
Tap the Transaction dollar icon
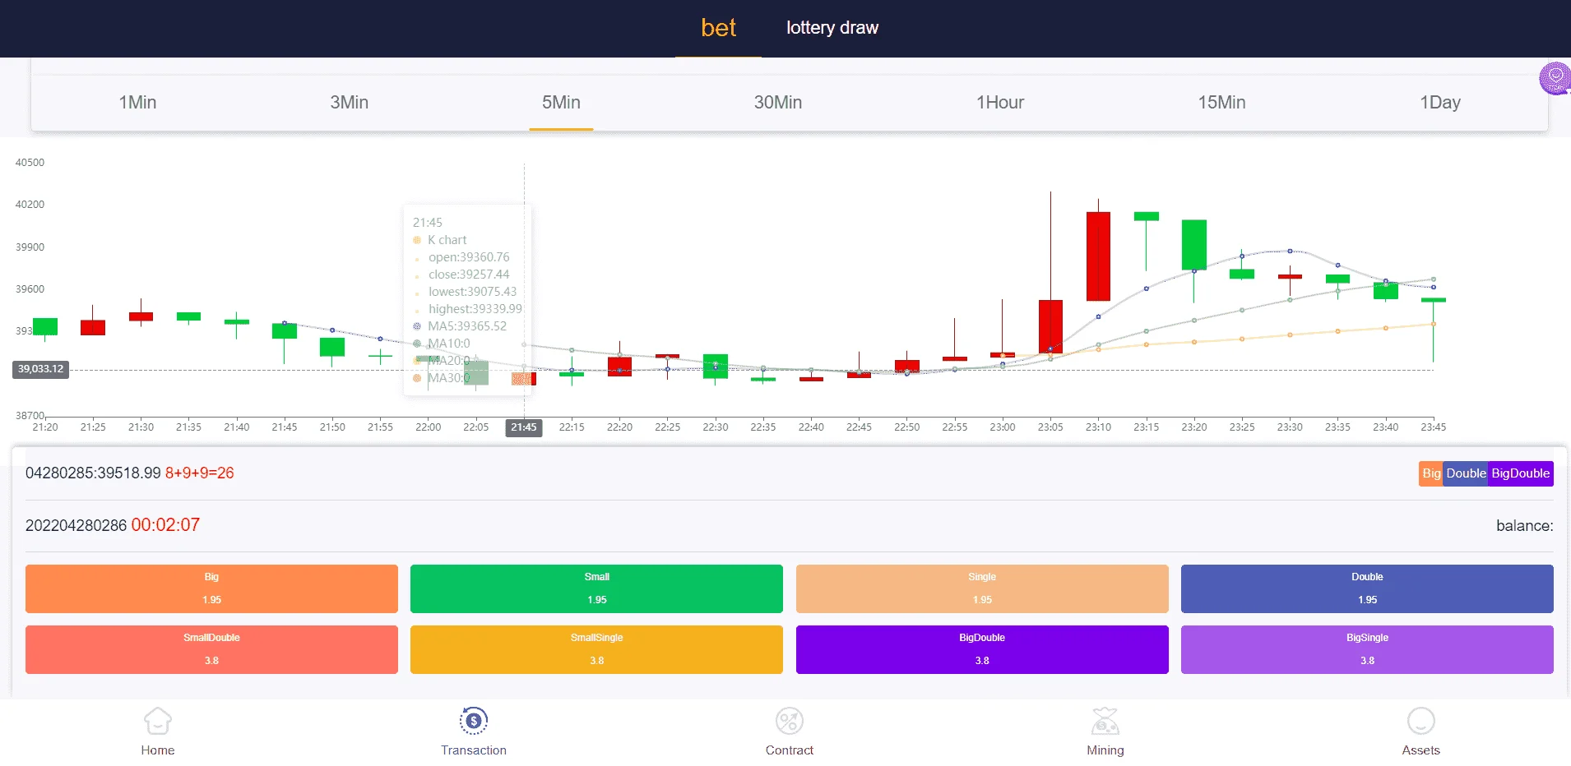474,722
